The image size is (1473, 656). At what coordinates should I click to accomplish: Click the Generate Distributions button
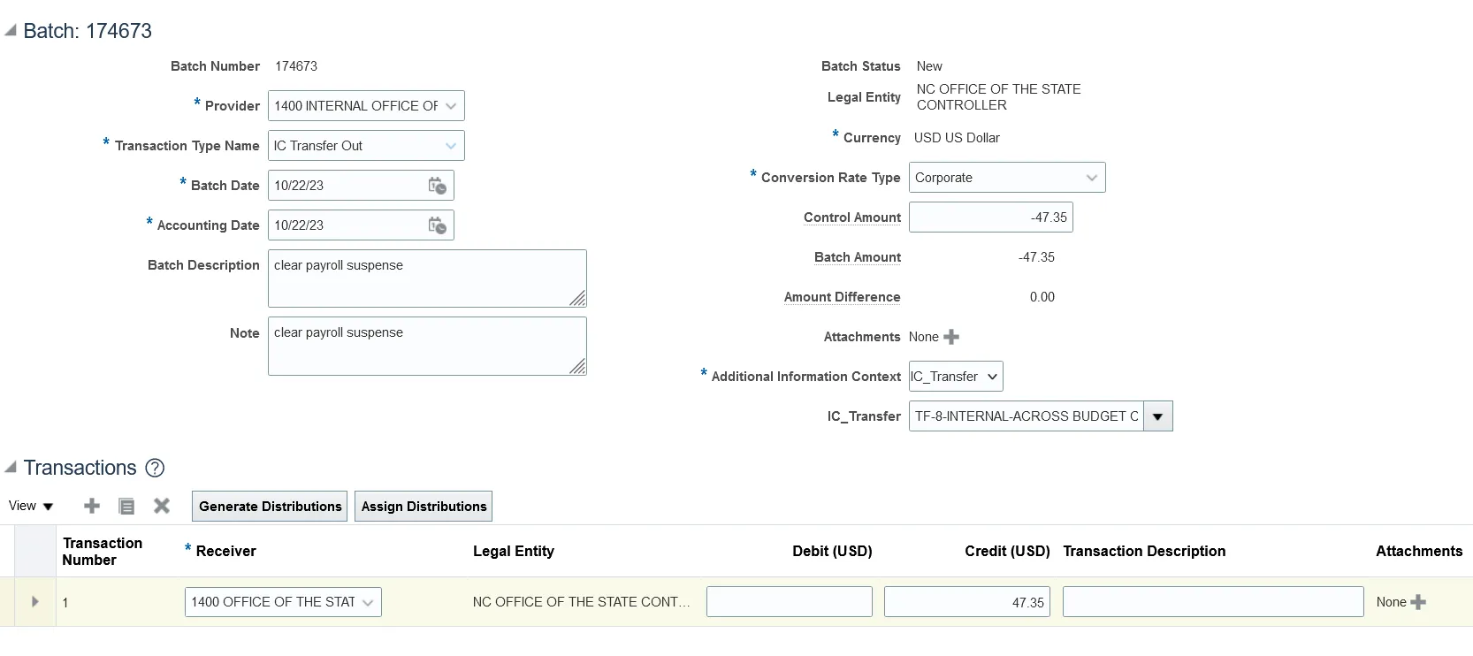pyautogui.click(x=270, y=507)
